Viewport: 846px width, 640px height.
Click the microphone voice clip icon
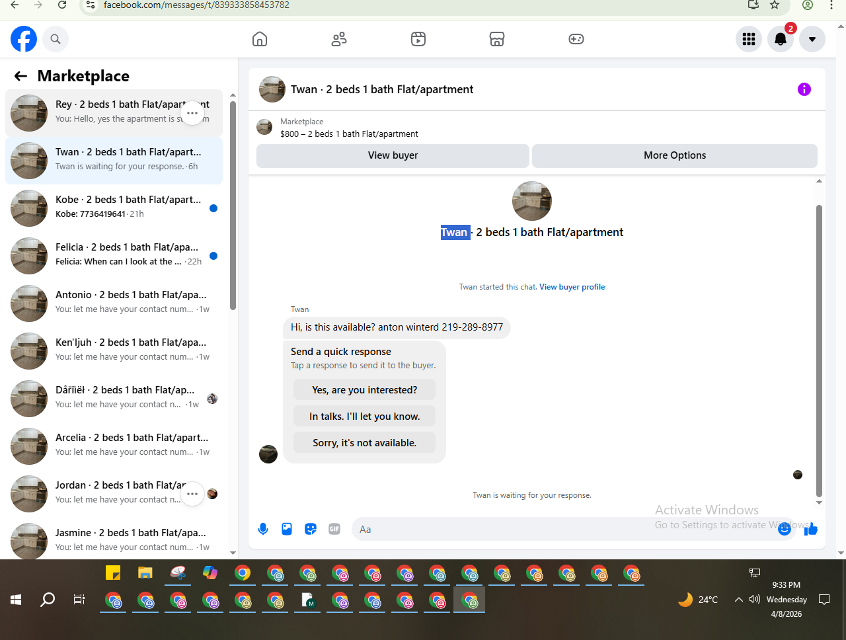pyautogui.click(x=263, y=529)
